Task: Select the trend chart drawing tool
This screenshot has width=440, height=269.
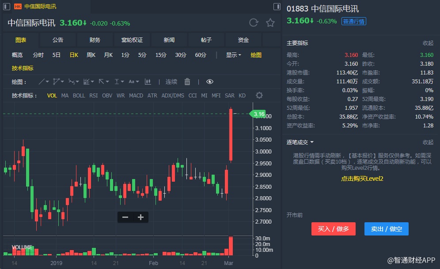Action: [87, 82]
